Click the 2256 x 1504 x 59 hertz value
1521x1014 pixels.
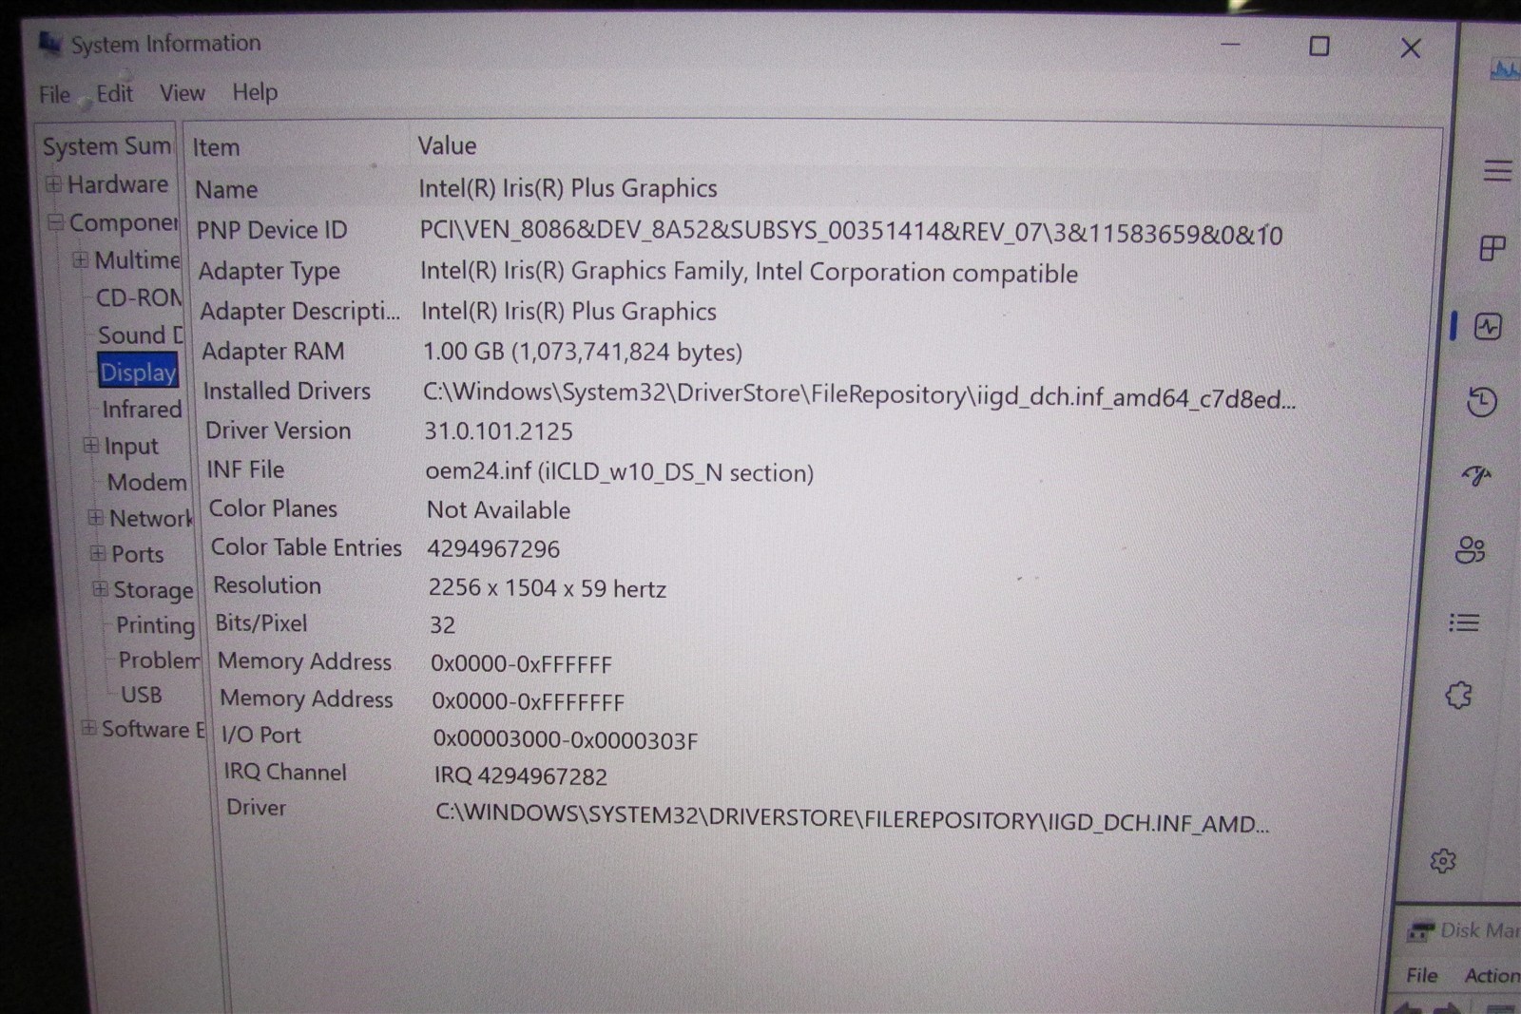pos(548,588)
